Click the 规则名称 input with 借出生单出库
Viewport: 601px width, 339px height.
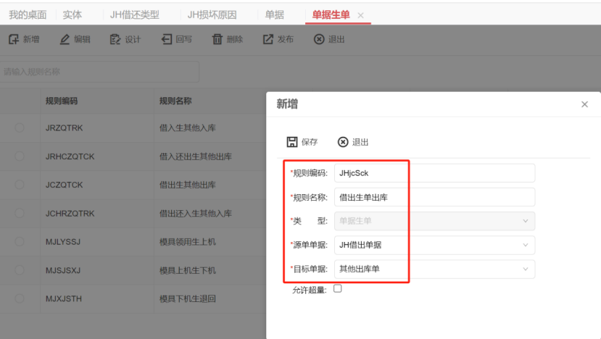click(435, 197)
